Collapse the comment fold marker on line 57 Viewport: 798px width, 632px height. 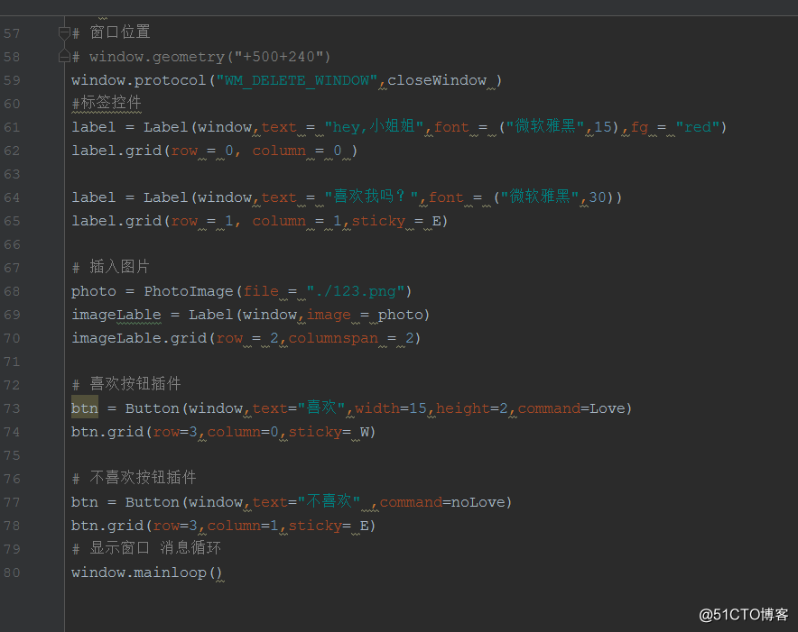tap(64, 33)
